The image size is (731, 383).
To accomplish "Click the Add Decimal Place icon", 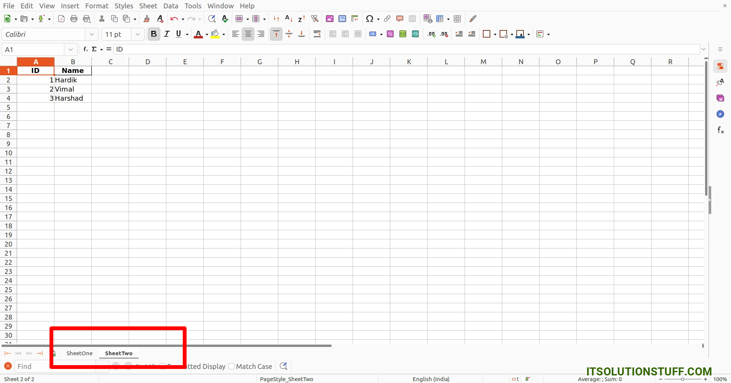I will coord(431,34).
